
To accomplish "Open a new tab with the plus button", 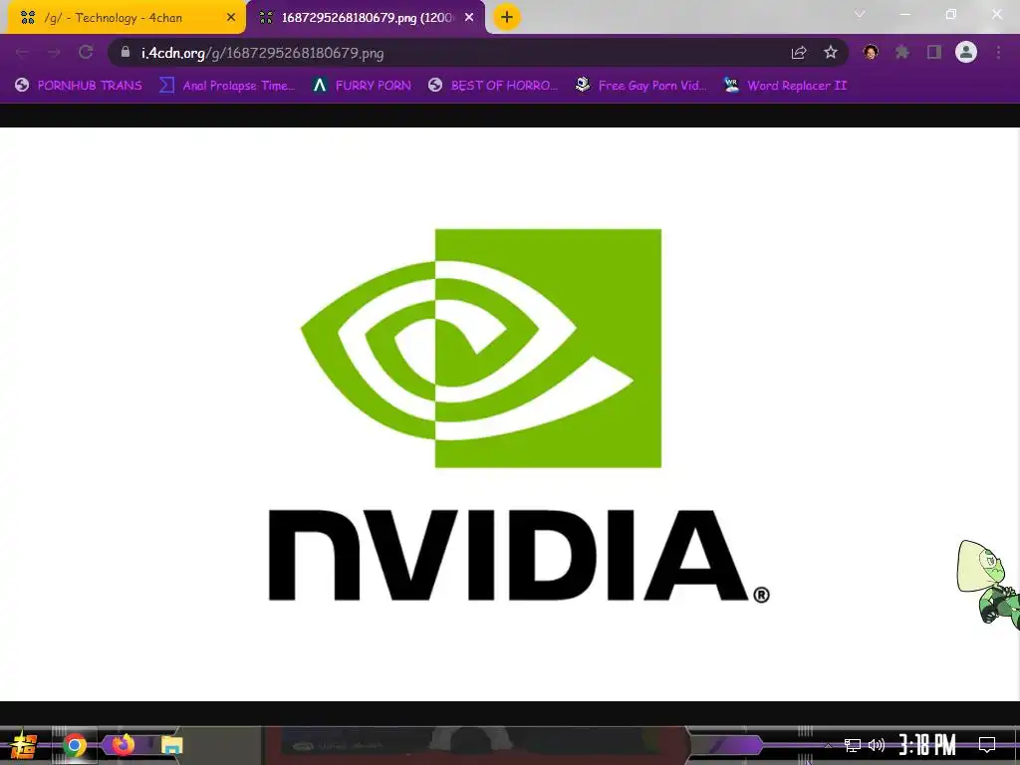I will tap(507, 17).
